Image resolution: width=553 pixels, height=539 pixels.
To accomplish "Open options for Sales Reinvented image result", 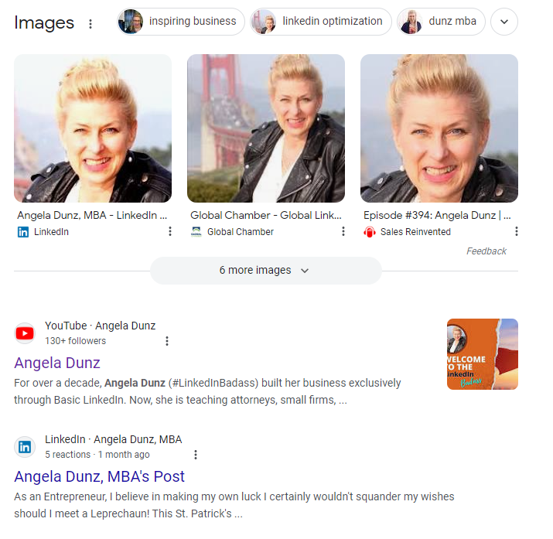I will coord(517,231).
